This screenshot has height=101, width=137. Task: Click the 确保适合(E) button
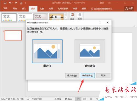[88, 76]
